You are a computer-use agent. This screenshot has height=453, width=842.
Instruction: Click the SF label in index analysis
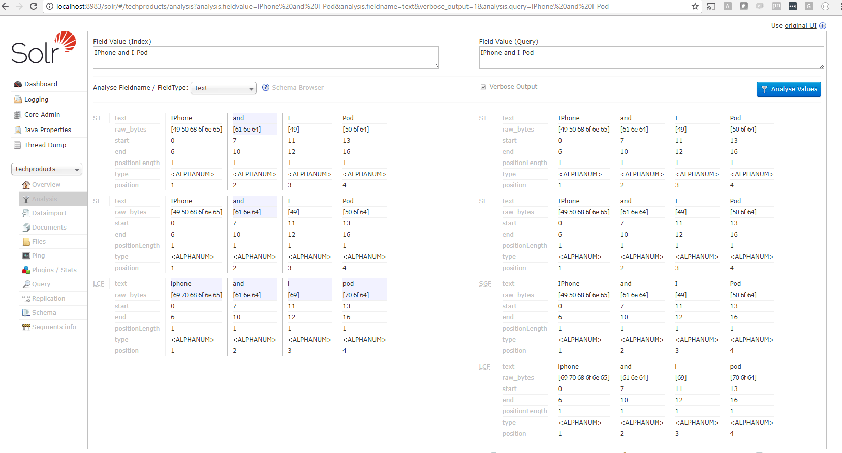pos(97,201)
